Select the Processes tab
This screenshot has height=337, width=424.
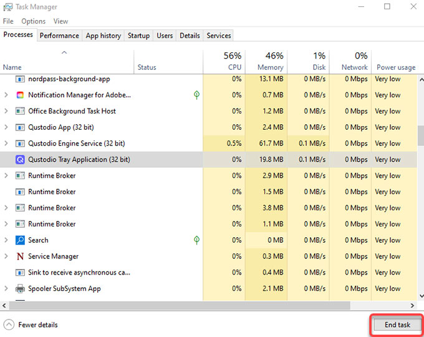[18, 35]
